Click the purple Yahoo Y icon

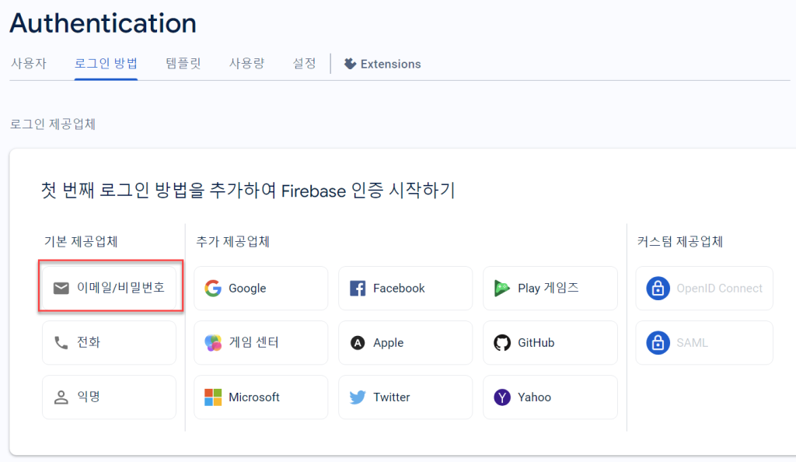[x=502, y=397]
